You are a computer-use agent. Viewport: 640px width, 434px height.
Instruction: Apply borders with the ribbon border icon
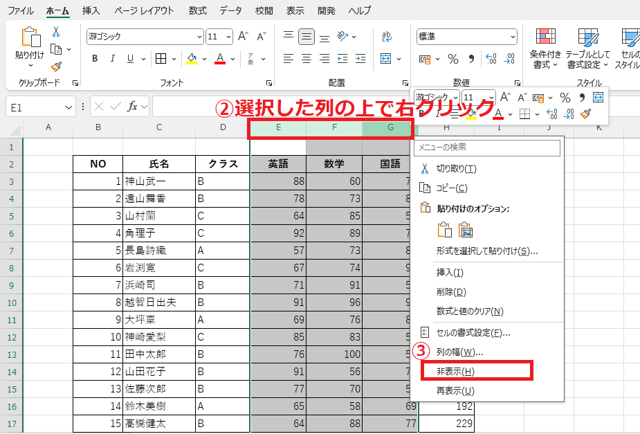tap(161, 59)
